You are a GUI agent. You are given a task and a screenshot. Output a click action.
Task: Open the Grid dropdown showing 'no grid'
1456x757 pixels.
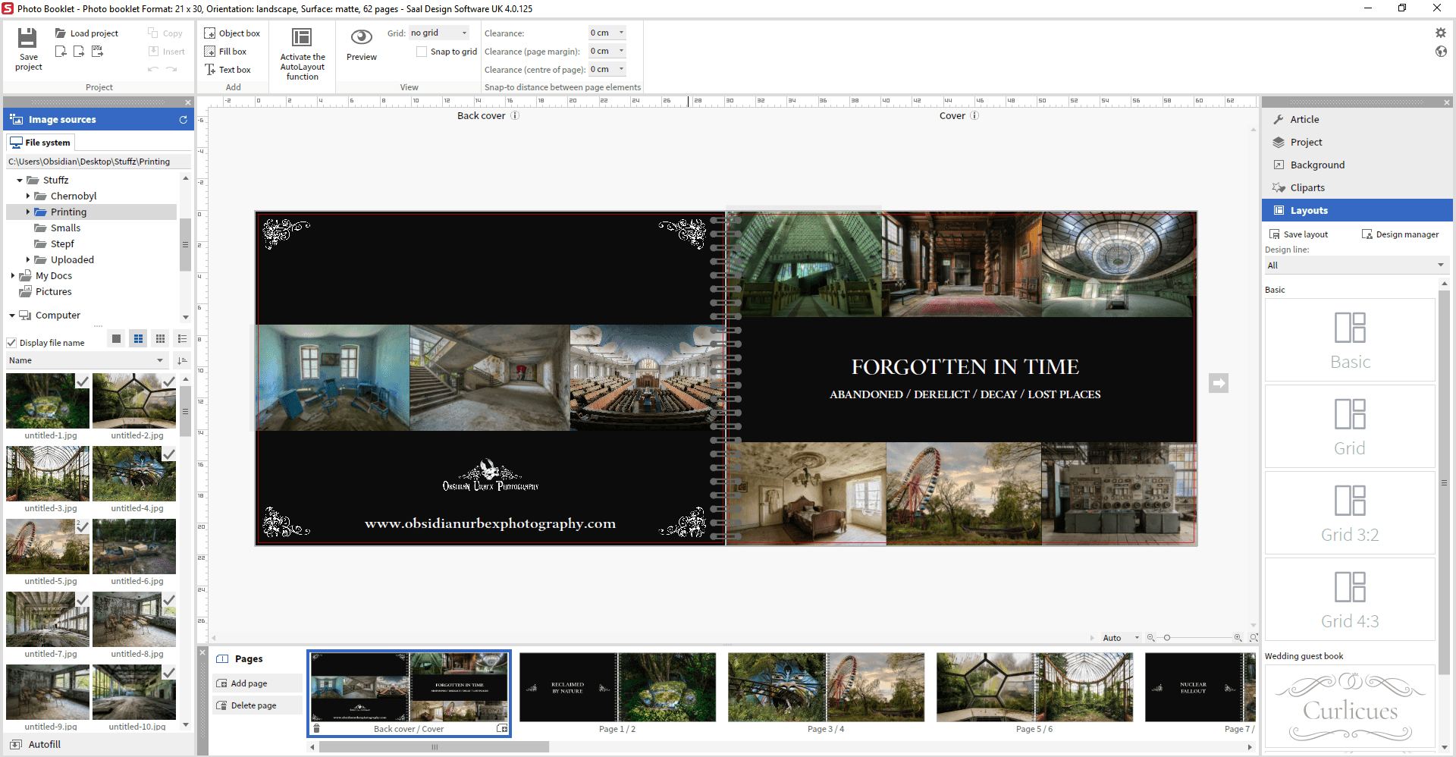pyautogui.click(x=438, y=33)
